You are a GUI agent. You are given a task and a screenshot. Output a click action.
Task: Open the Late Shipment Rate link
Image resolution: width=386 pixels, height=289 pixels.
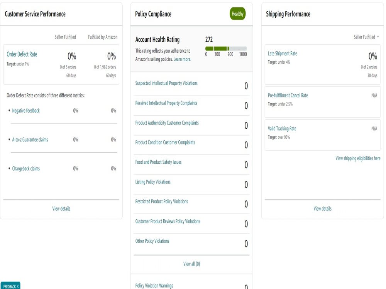pyautogui.click(x=283, y=54)
